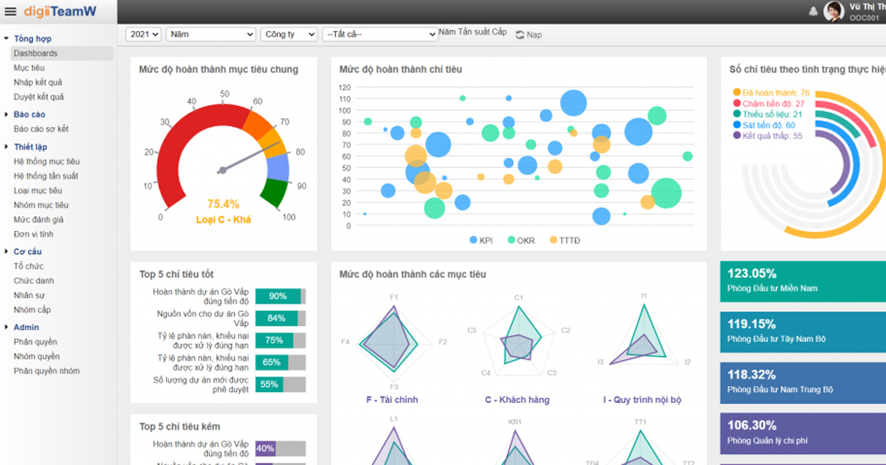Collapse the 'Tổng hợp' sidebar section
The image size is (886, 465).
(7, 38)
